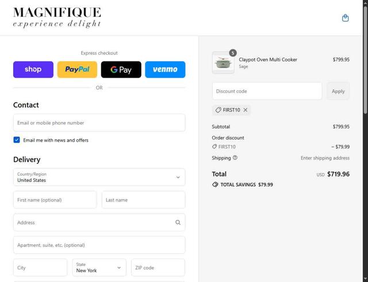Click the Total Savings tag icon
368x282 pixels.
point(215,185)
